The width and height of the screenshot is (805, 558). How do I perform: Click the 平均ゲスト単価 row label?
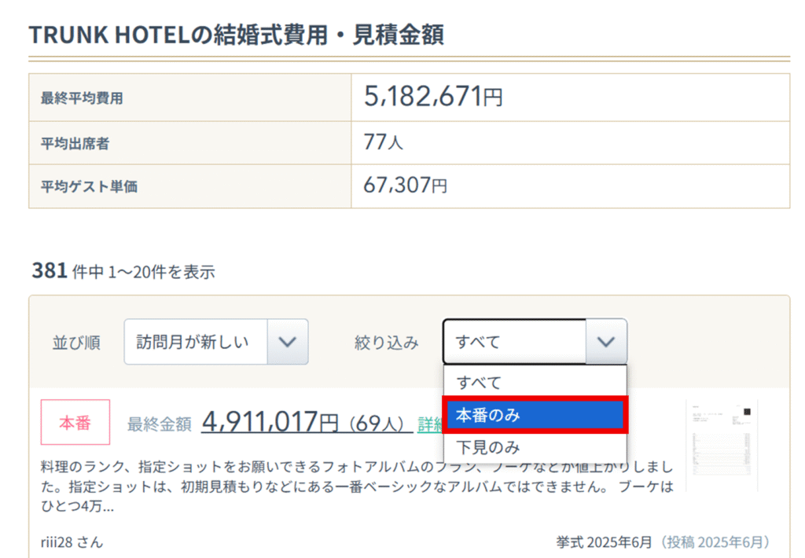click(x=89, y=186)
